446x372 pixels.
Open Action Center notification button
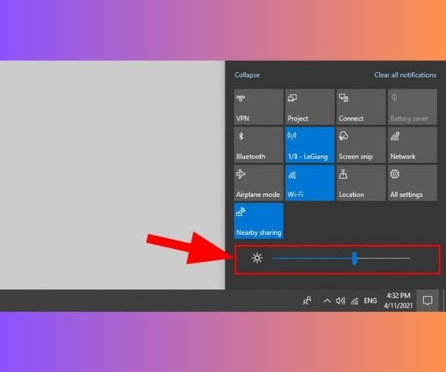(427, 301)
